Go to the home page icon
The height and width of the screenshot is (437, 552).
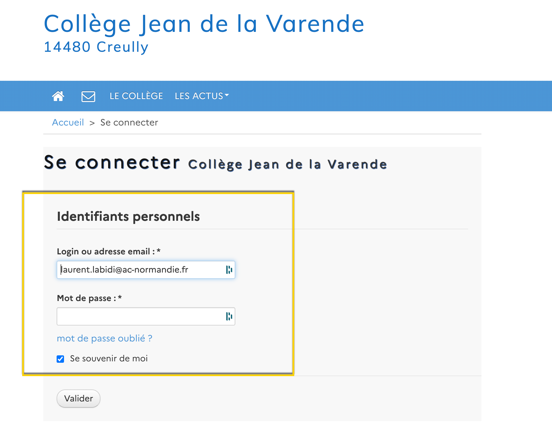click(58, 96)
